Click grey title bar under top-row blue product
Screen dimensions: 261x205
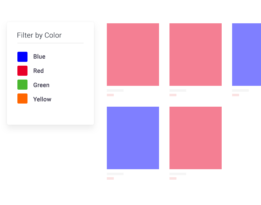240,91
